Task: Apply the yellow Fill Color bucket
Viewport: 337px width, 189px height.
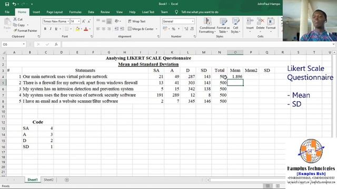Action: point(77,29)
